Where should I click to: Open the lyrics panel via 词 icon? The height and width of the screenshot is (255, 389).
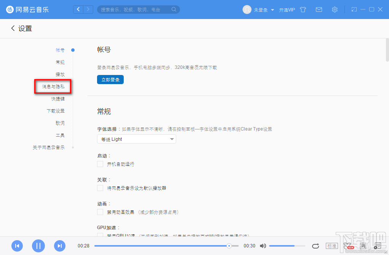[363, 246]
